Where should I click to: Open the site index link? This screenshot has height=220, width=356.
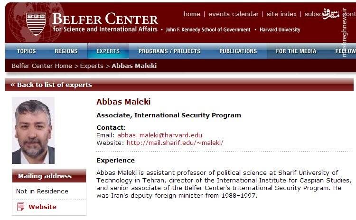pos(281,14)
